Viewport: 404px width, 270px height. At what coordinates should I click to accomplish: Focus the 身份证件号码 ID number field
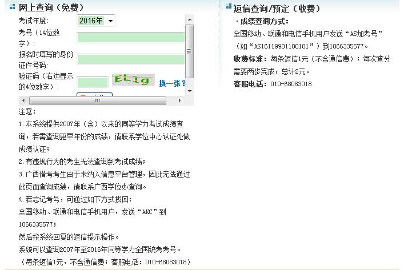[130, 59]
